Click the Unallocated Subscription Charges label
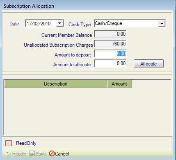The width and height of the screenshot is (176, 160). pos(58,45)
